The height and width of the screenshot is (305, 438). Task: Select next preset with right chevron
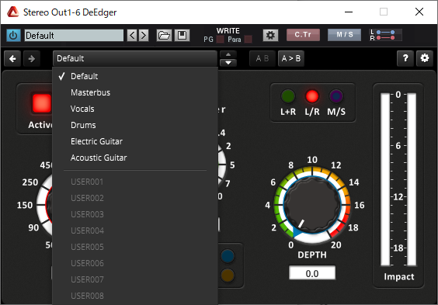[x=144, y=36]
